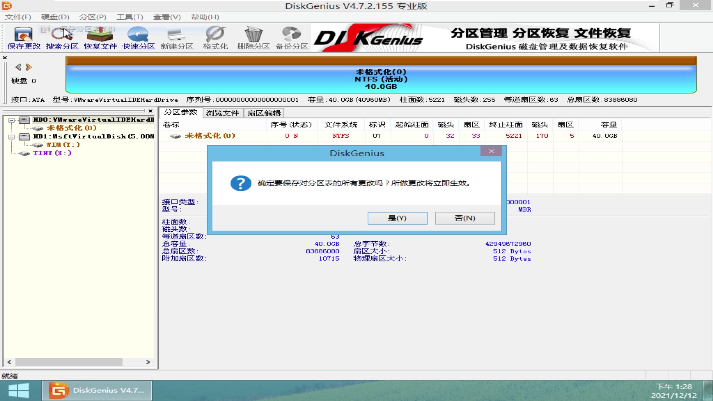
Task: Close the disk map pane with x
Action: coord(5,58)
